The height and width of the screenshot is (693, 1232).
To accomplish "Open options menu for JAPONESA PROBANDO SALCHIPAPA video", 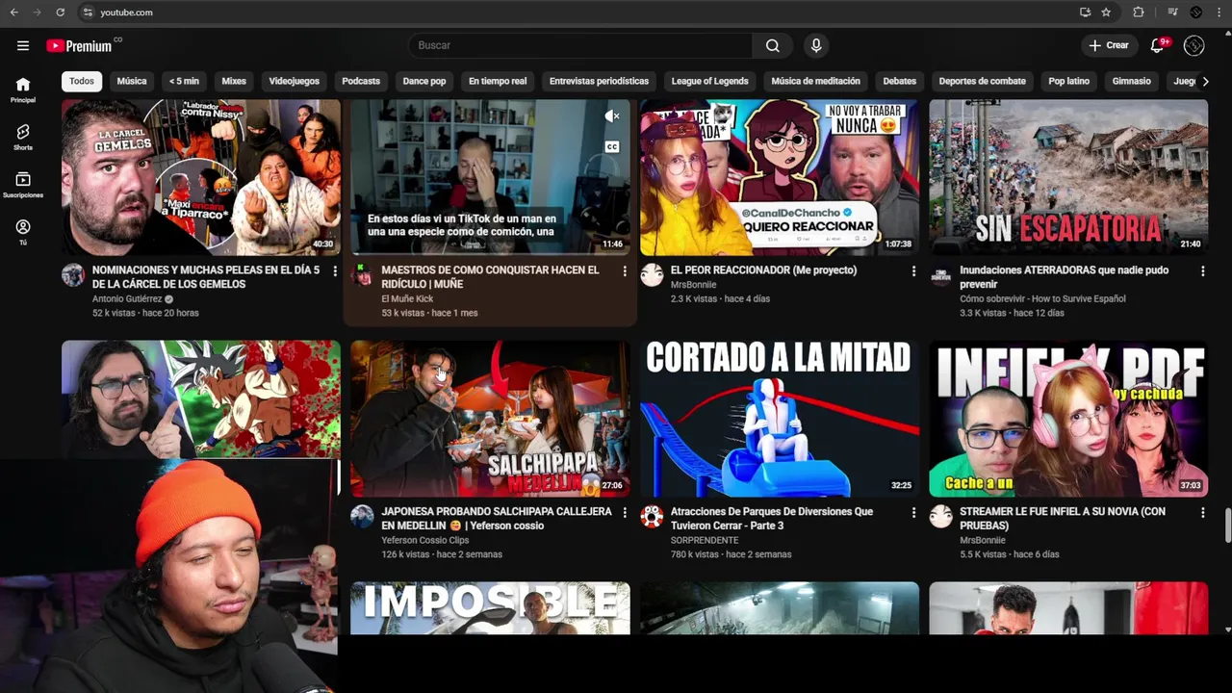I will tap(624, 513).
